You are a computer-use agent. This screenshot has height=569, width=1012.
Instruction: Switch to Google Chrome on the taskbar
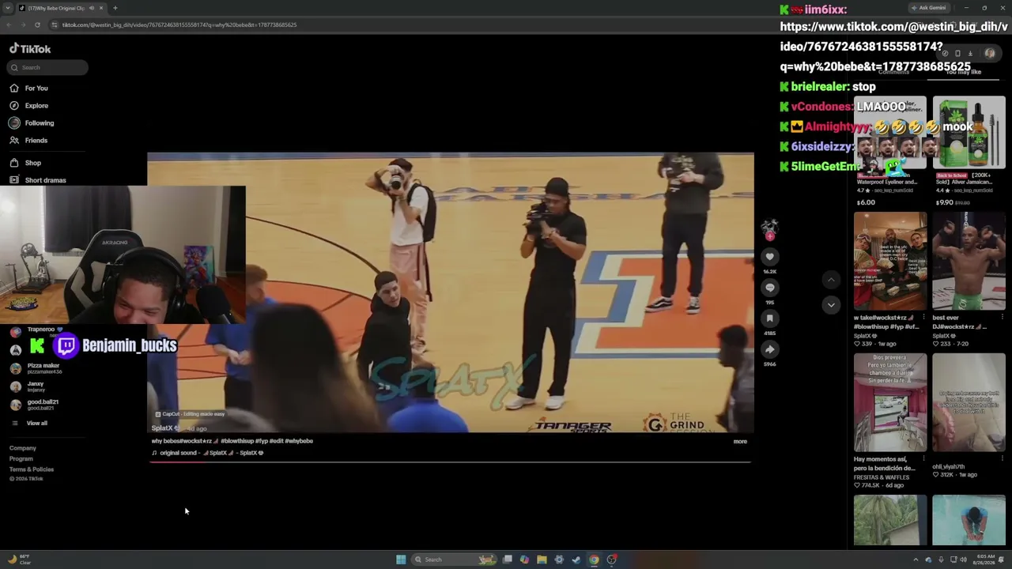594,560
